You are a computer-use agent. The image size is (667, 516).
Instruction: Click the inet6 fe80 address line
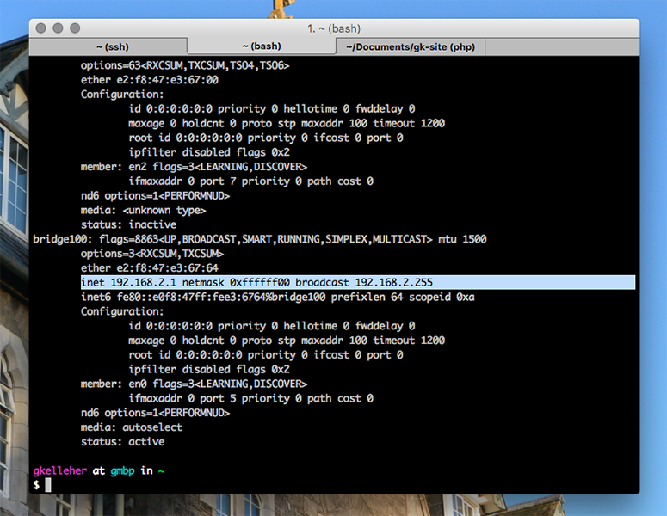coord(278,297)
